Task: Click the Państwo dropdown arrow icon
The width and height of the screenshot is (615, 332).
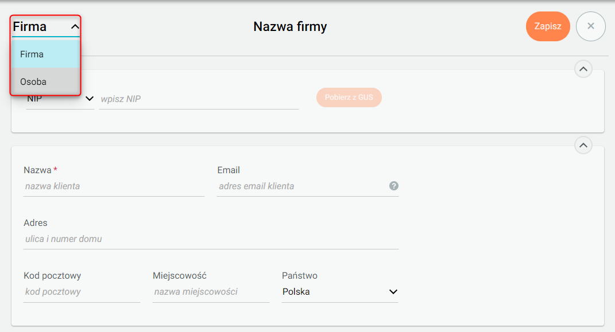Action: pyautogui.click(x=393, y=292)
